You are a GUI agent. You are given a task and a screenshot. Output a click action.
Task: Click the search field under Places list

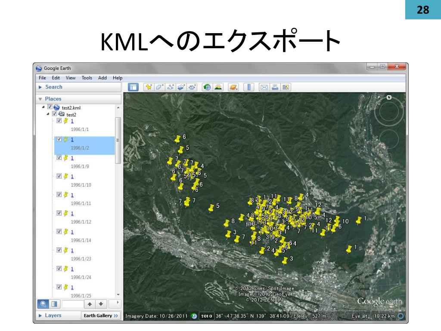click(x=73, y=304)
